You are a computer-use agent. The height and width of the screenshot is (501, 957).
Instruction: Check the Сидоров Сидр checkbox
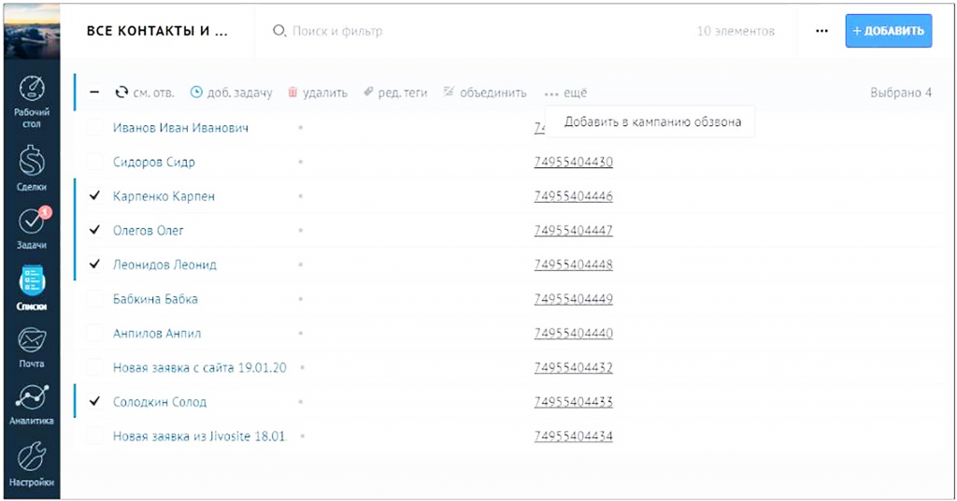tap(94, 162)
